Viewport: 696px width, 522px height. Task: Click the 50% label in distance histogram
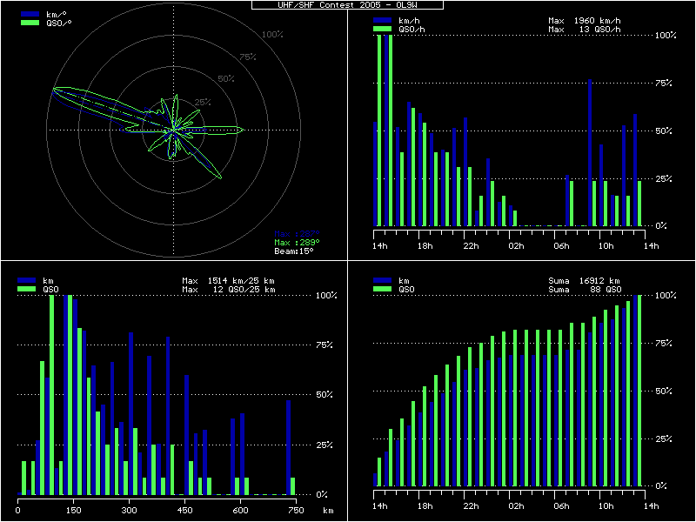click(324, 395)
